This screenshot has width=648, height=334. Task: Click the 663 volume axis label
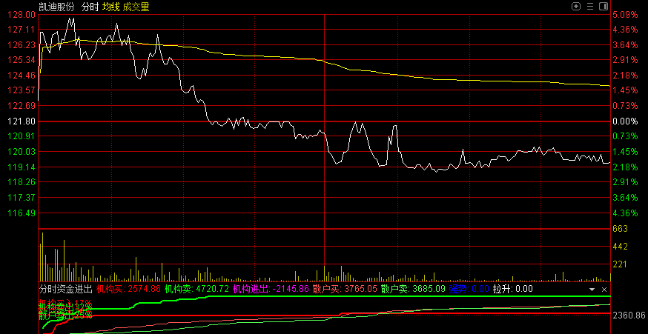coord(620,229)
